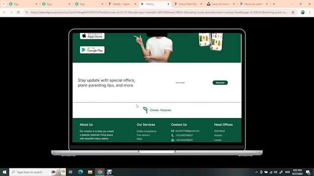Switch to the Resources match tab
Viewport: 314px width, 176px height.
(253, 4)
